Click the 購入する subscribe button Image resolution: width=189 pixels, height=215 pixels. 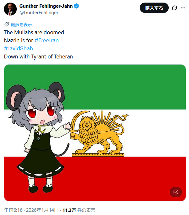(x=154, y=8)
